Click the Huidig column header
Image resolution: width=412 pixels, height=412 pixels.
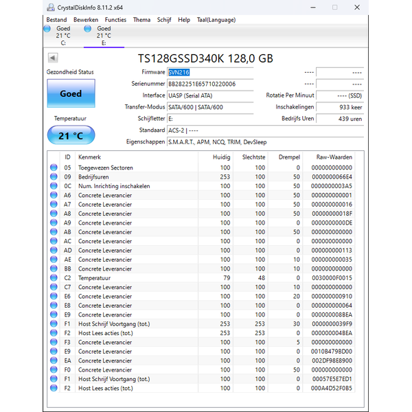216,157
